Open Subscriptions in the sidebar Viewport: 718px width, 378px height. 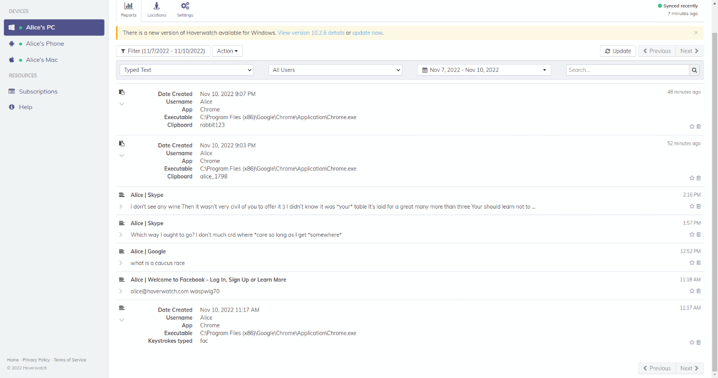[38, 91]
